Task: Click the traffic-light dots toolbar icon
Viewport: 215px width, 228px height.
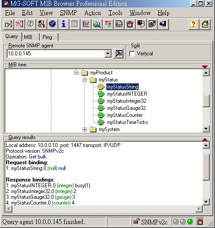Action: [108, 24]
